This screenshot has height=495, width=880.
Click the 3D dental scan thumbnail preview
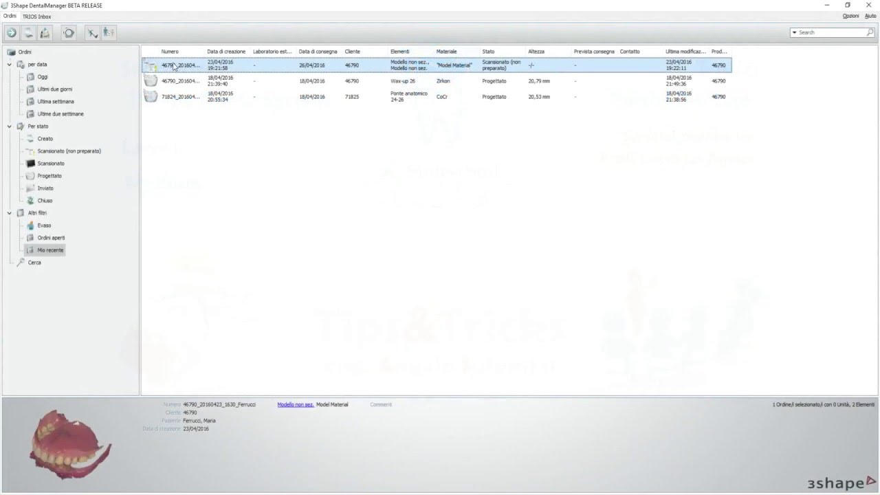click(70, 445)
